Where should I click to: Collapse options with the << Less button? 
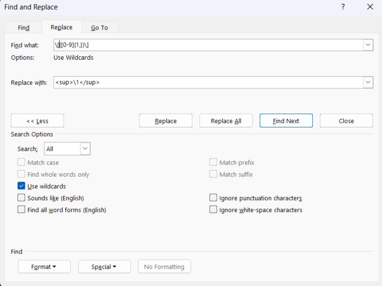tap(37, 121)
